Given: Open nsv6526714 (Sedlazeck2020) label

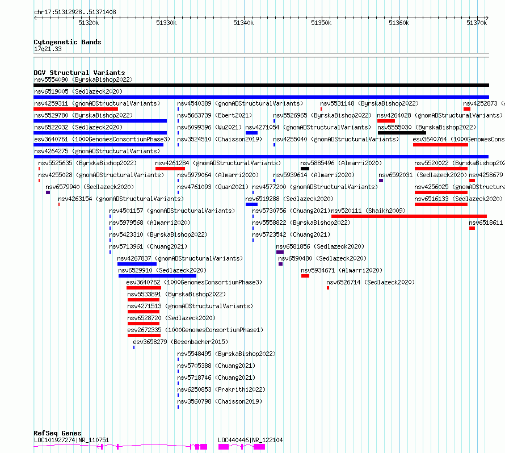Looking at the screenshot, I should pyautogui.click(x=371, y=282).
